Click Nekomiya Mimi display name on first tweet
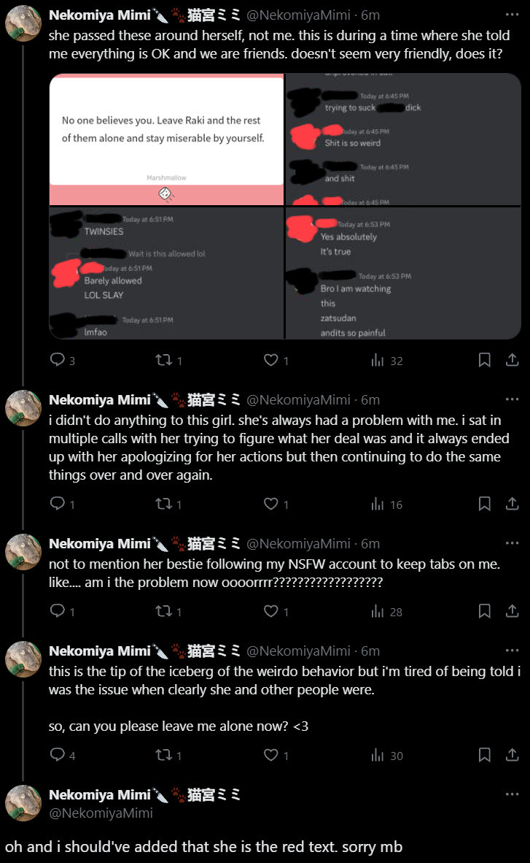 [100, 15]
